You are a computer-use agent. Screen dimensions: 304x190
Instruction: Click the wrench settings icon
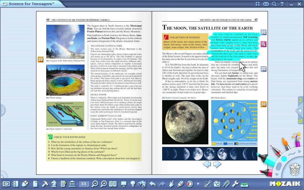click(x=235, y=184)
